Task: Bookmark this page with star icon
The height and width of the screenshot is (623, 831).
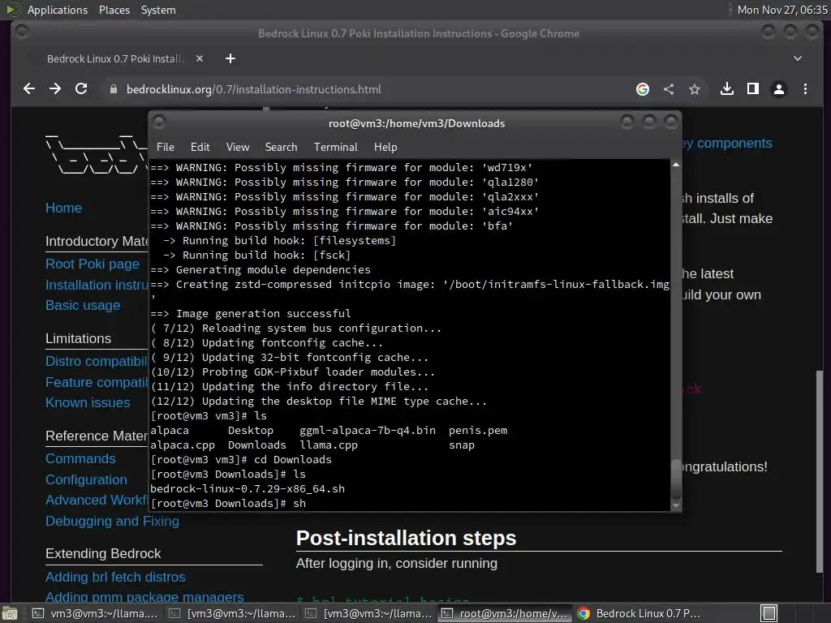Action: (695, 89)
